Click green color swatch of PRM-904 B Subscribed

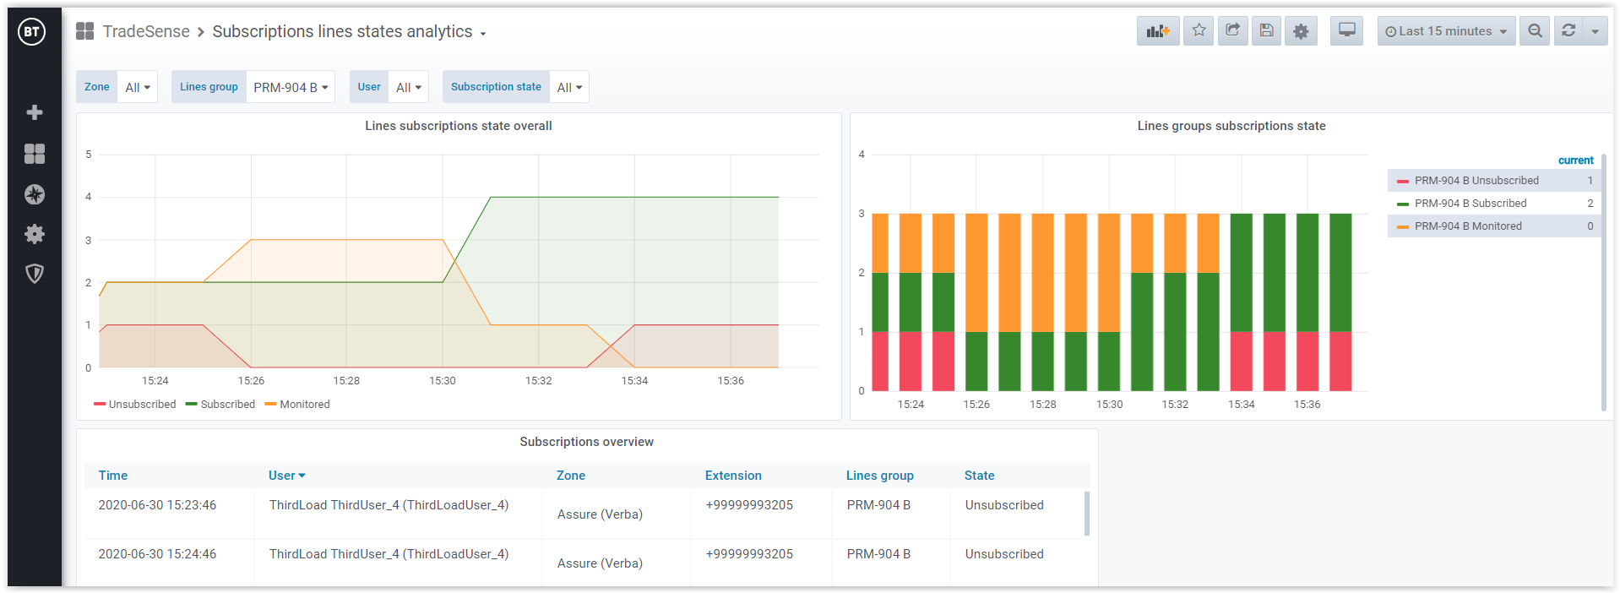click(1403, 204)
